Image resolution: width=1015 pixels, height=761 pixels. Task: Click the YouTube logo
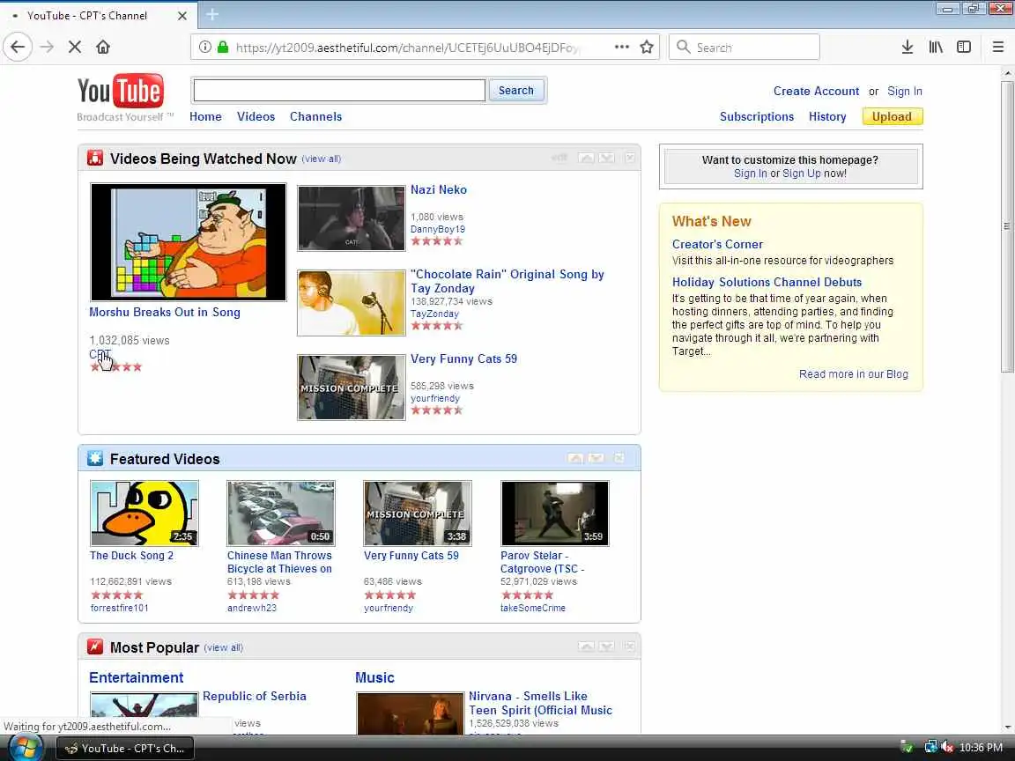(x=121, y=91)
